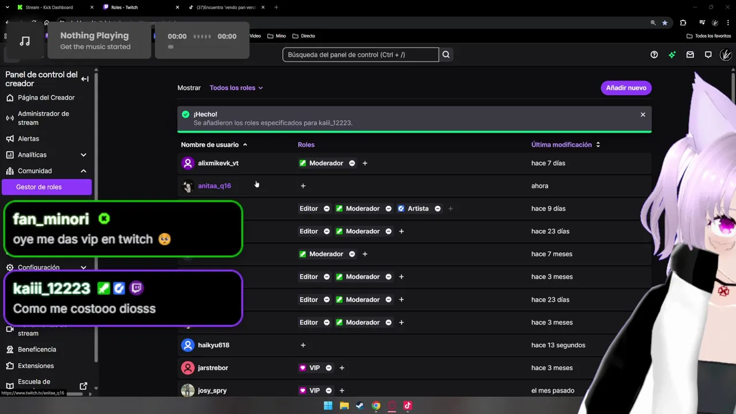Switch to the TikTok browser tab
736x414 pixels.
[x=226, y=7]
